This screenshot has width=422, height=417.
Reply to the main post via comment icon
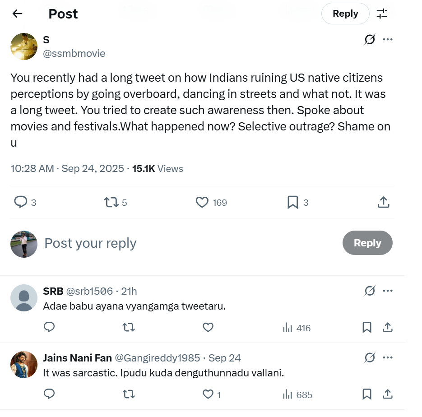point(21,203)
